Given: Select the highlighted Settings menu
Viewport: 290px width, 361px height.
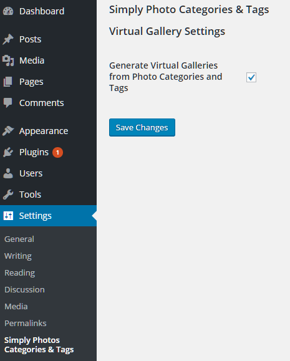Looking at the screenshot, I should 49,216.
